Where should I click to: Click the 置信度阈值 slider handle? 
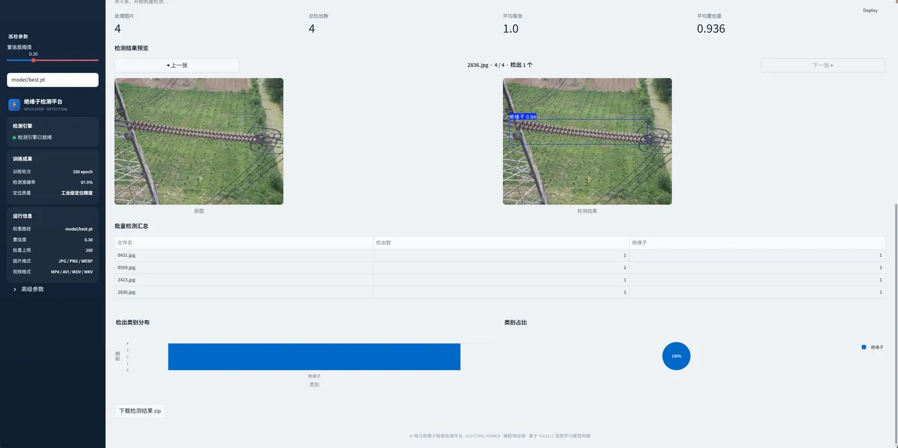click(x=33, y=60)
